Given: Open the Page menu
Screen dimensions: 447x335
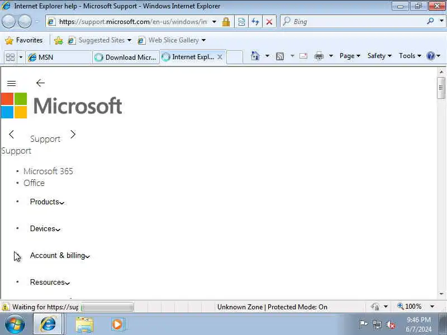Looking at the screenshot, I should tap(350, 56).
